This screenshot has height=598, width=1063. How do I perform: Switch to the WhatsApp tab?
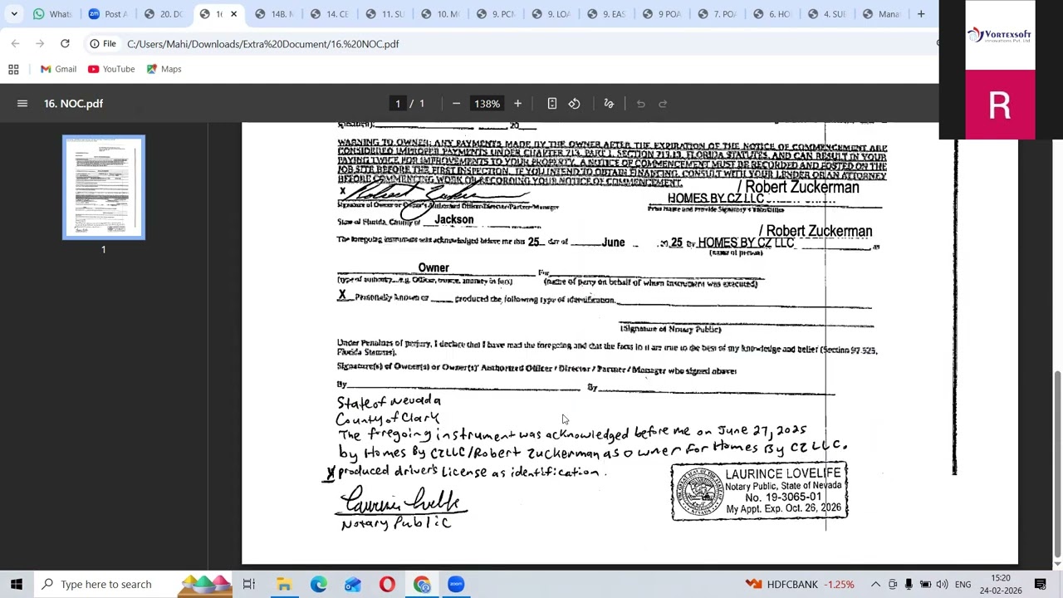(52, 14)
